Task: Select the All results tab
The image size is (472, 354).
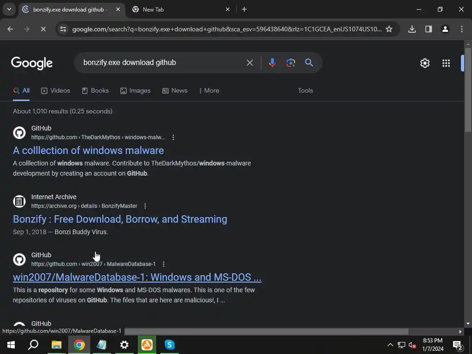Action: pyautogui.click(x=21, y=91)
